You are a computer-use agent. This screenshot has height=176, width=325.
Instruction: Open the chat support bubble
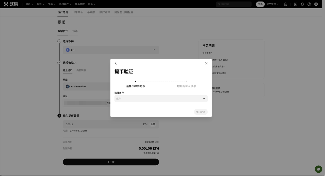[x=318, y=169]
